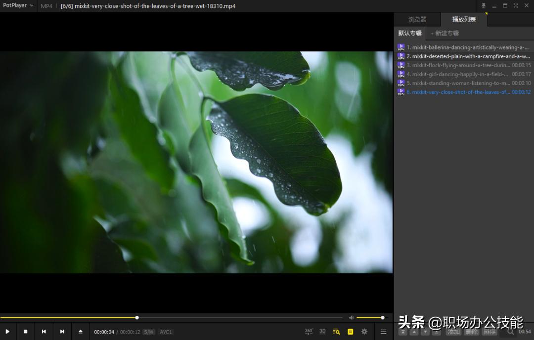The width and height of the screenshot is (534, 340).
Task: Open the subtitle settings icon
Action: [351, 332]
